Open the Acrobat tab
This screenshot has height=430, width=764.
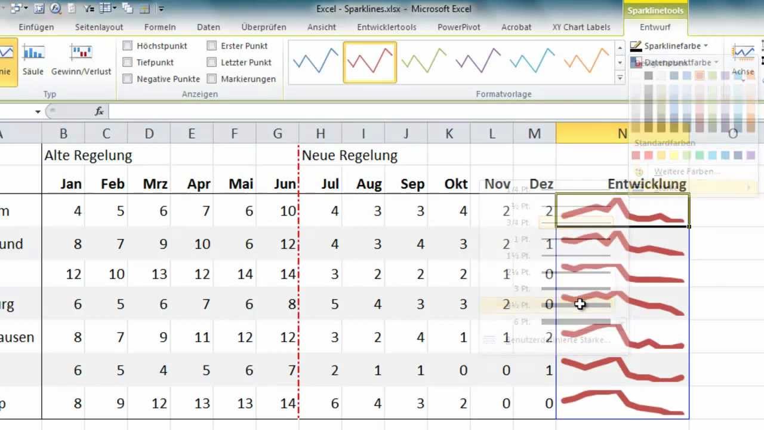click(516, 27)
